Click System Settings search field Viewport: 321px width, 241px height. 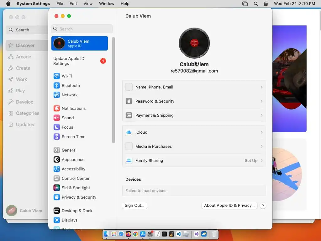click(82, 29)
